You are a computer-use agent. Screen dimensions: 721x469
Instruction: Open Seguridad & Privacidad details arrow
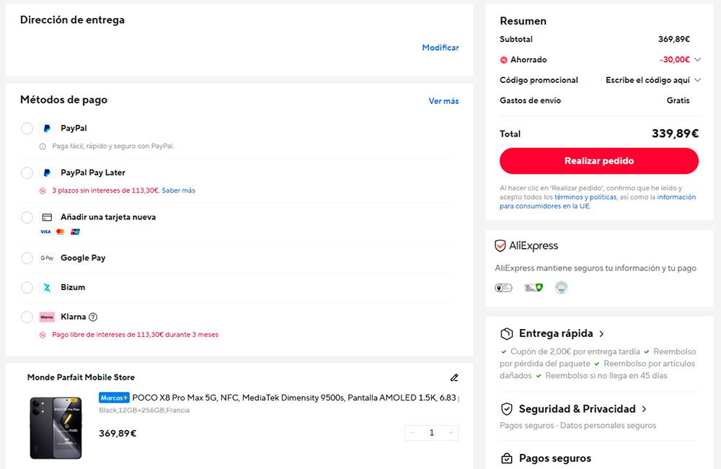644,409
